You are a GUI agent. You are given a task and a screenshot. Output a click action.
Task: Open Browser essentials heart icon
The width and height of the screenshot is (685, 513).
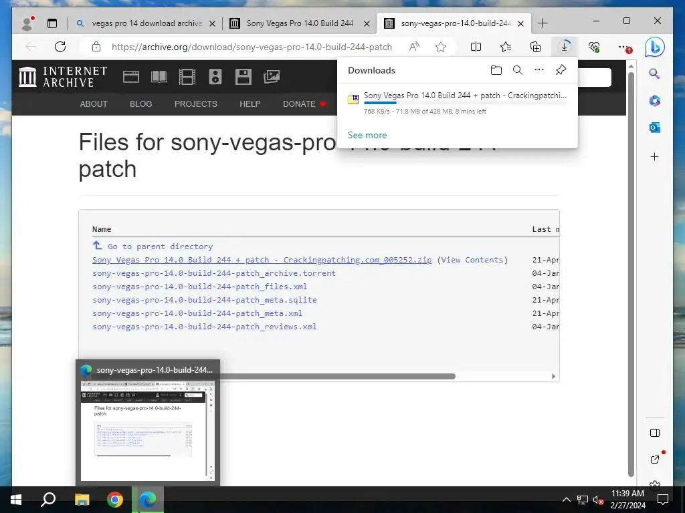(594, 47)
